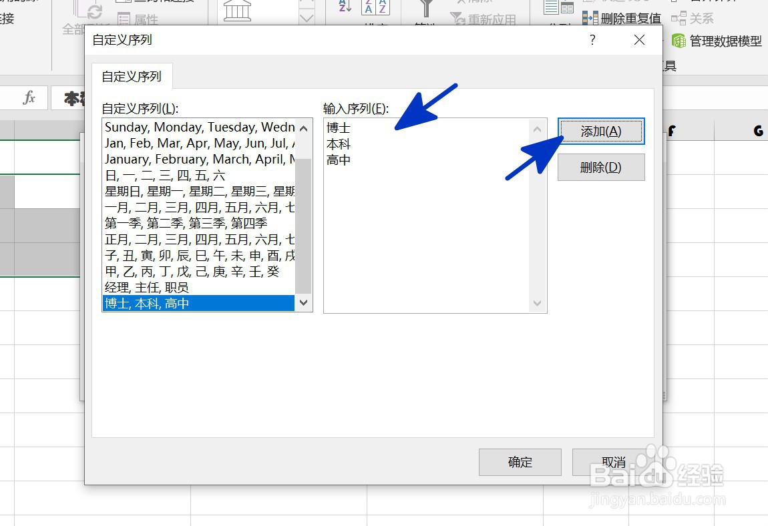Click 重新应用 filter in Excel ribbon
768x526 pixels.
click(x=484, y=19)
